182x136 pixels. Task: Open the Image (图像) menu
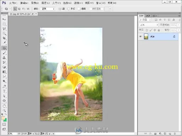[x=35, y=3]
